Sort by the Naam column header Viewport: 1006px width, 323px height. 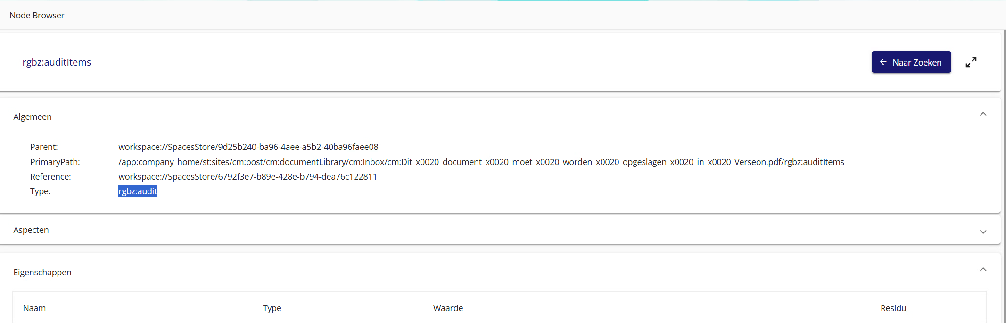[x=34, y=308]
